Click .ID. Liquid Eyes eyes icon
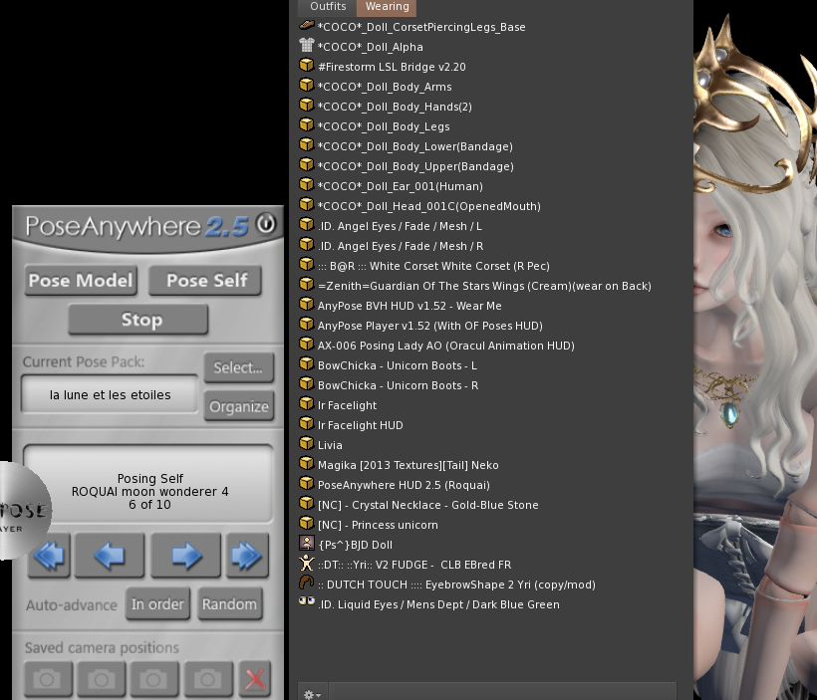This screenshot has height=700, width=817. (307, 601)
